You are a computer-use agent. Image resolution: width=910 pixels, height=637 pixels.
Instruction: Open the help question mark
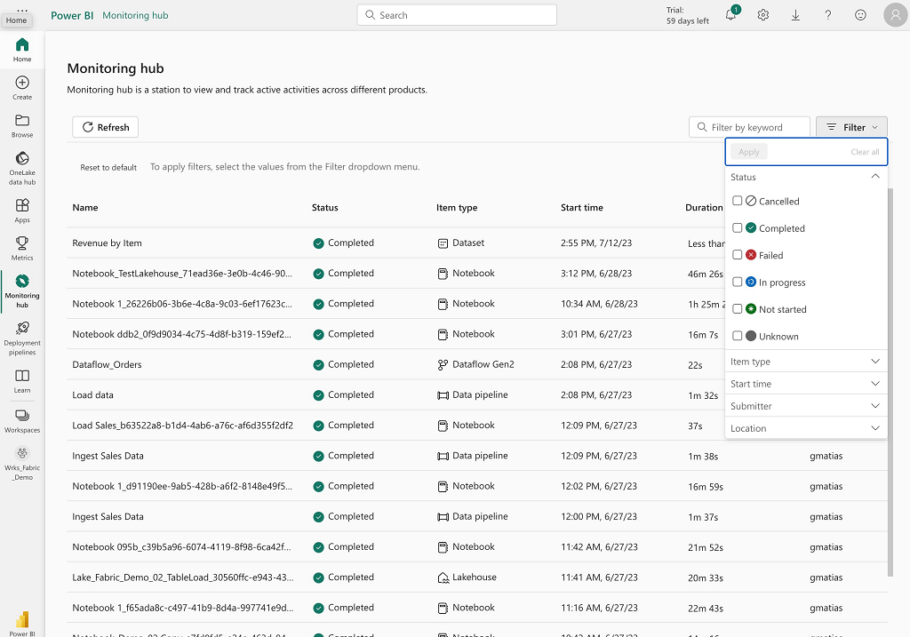[x=828, y=15]
